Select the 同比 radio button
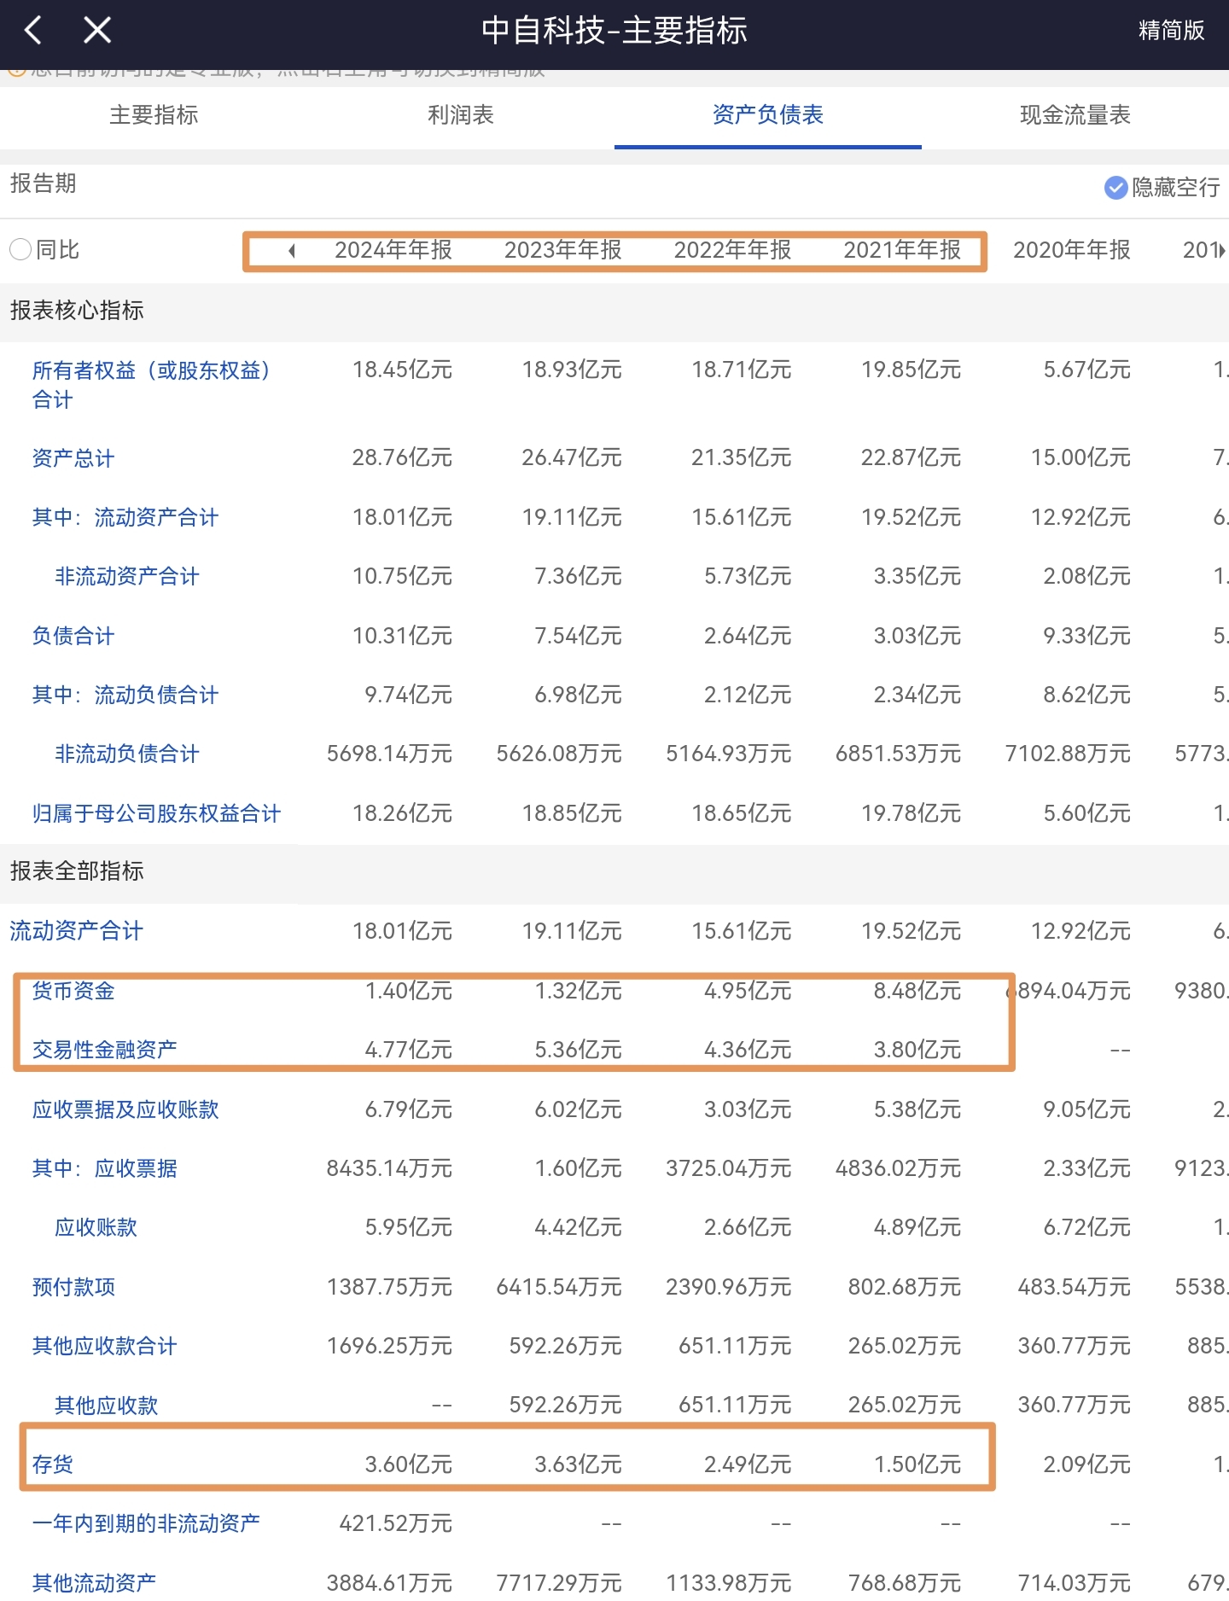This screenshot has width=1229, height=1601. coord(20,250)
